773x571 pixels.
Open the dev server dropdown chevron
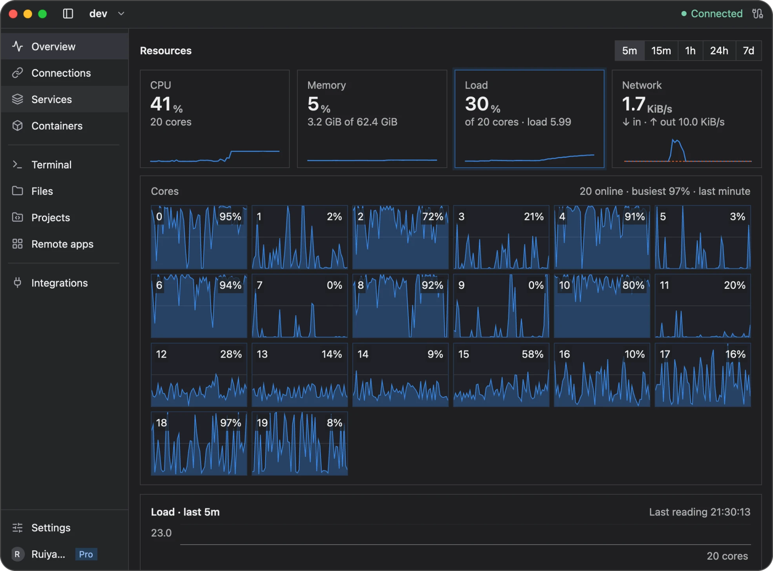121,14
